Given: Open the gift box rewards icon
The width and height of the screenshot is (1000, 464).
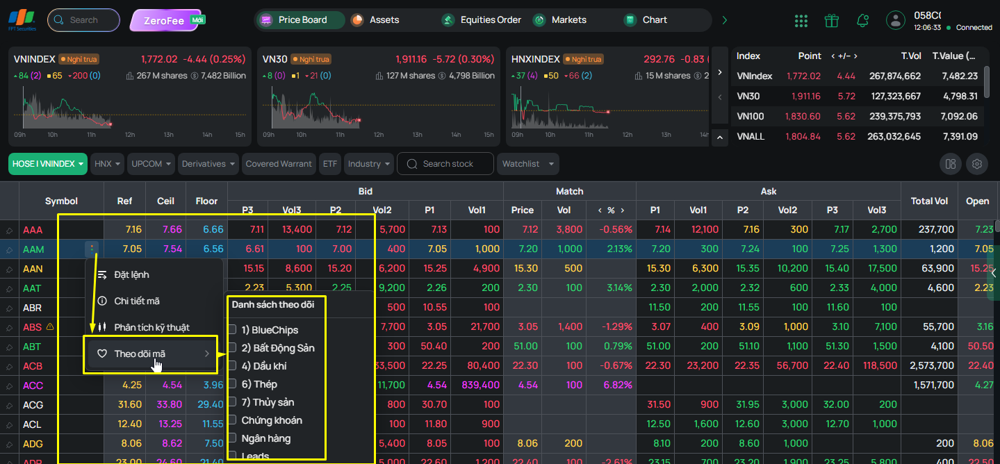Looking at the screenshot, I should click(832, 20).
